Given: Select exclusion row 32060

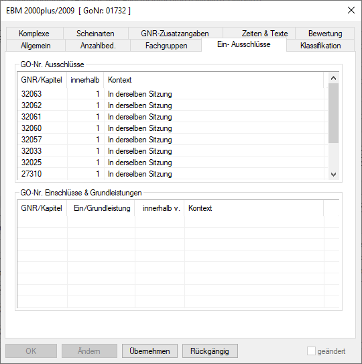Looking at the screenshot, I should 173,128.
